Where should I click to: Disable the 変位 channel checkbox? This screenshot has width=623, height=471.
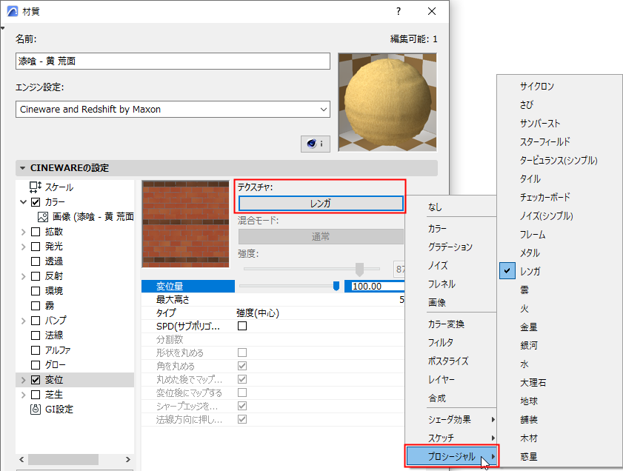tap(36, 380)
